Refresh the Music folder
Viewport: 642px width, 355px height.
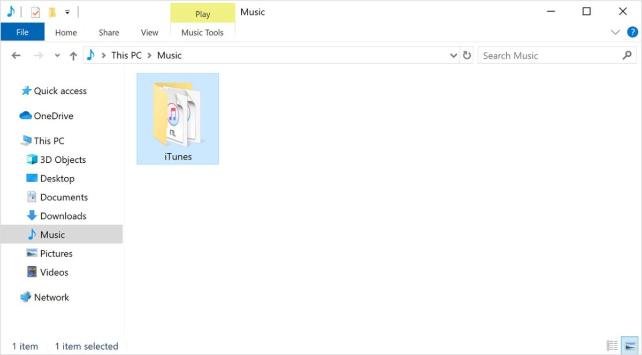(x=467, y=56)
